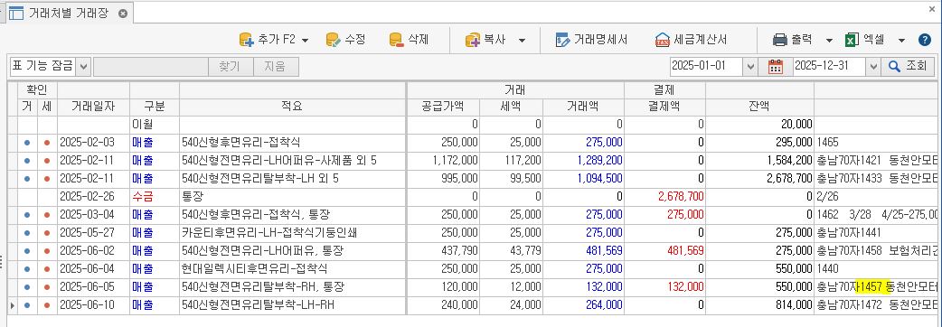942x327 pixels.
Task: Expand the 엑셀 dropdown arrow
Action: tap(901, 41)
